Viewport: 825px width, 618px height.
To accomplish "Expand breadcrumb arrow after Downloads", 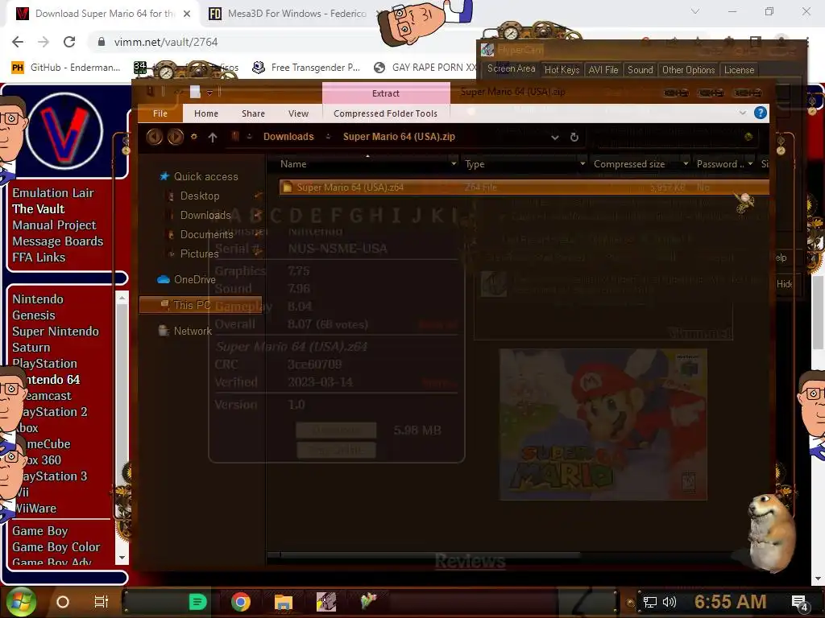I will point(329,137).
